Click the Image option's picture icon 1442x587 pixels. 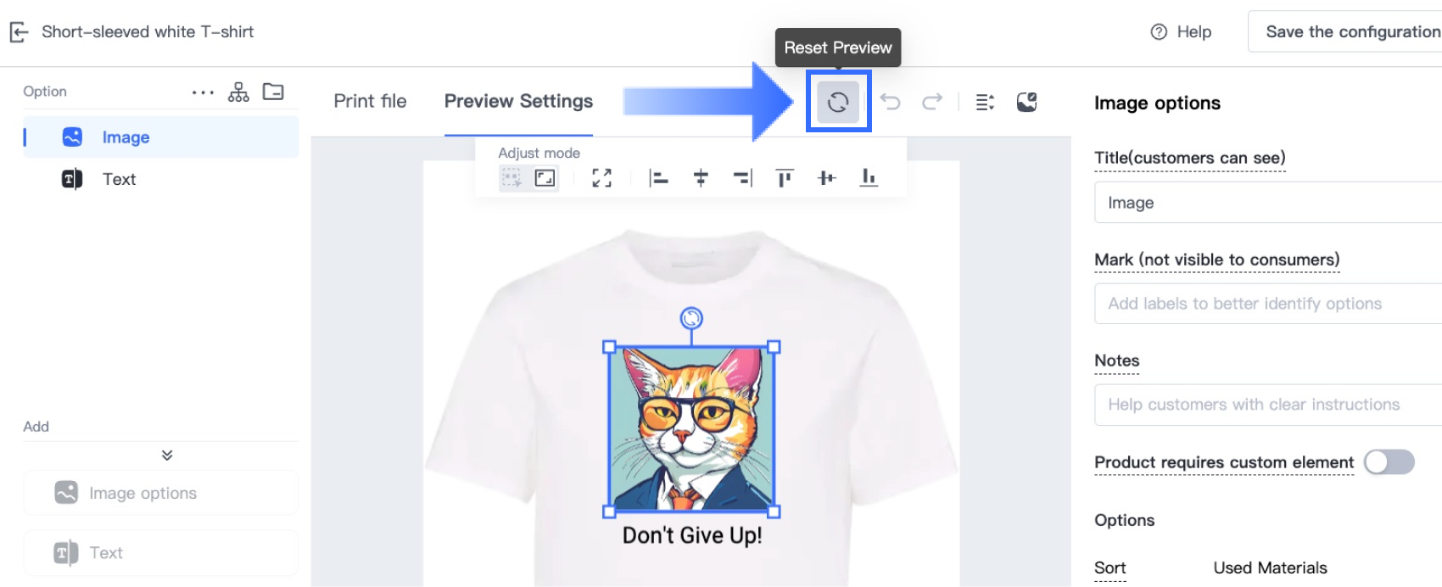pos(72,137)
